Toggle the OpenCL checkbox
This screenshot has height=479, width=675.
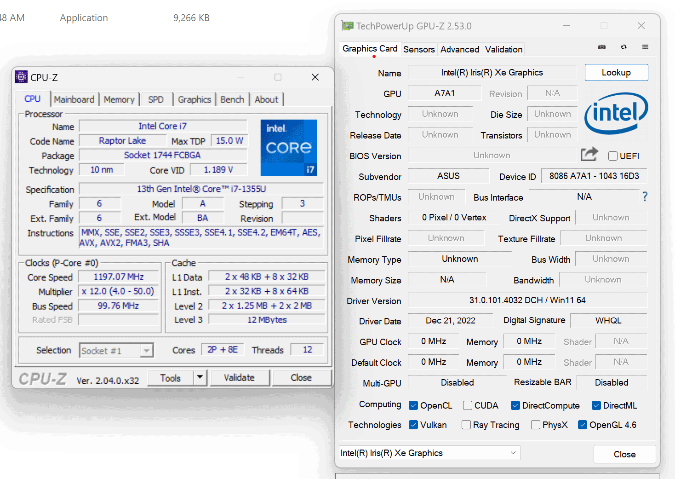click(413, 405)
